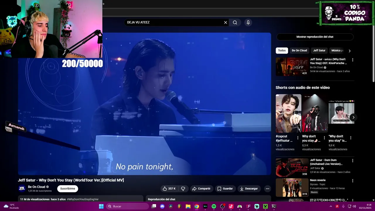Open options for Why Don't You Stay OST video
Viewport: 375px width, 211px height.
pos(353,60)
